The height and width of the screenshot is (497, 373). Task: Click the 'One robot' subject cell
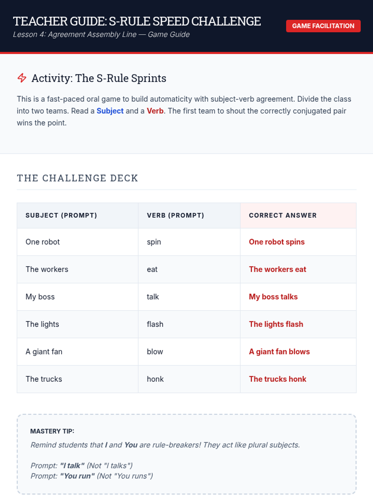point(43,242)
